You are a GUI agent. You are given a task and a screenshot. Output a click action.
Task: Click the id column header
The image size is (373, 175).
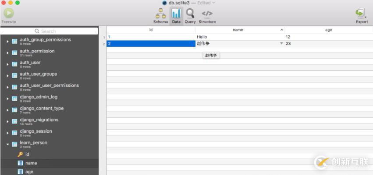tap(151, 30)
